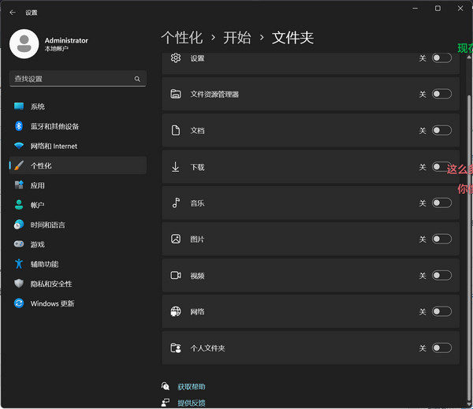Click the 文件资源管理器 folder icon
The width and height of the screenshot is (473, 409).
[x=176, y=94]
